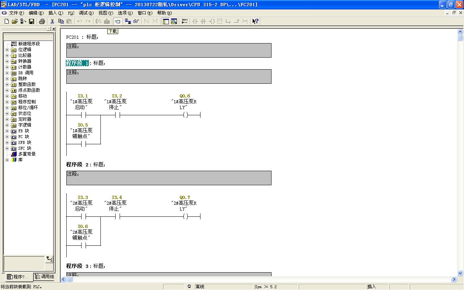Switch to the 调用结构 tab
The image size is (464, 290).
[44, 277]
